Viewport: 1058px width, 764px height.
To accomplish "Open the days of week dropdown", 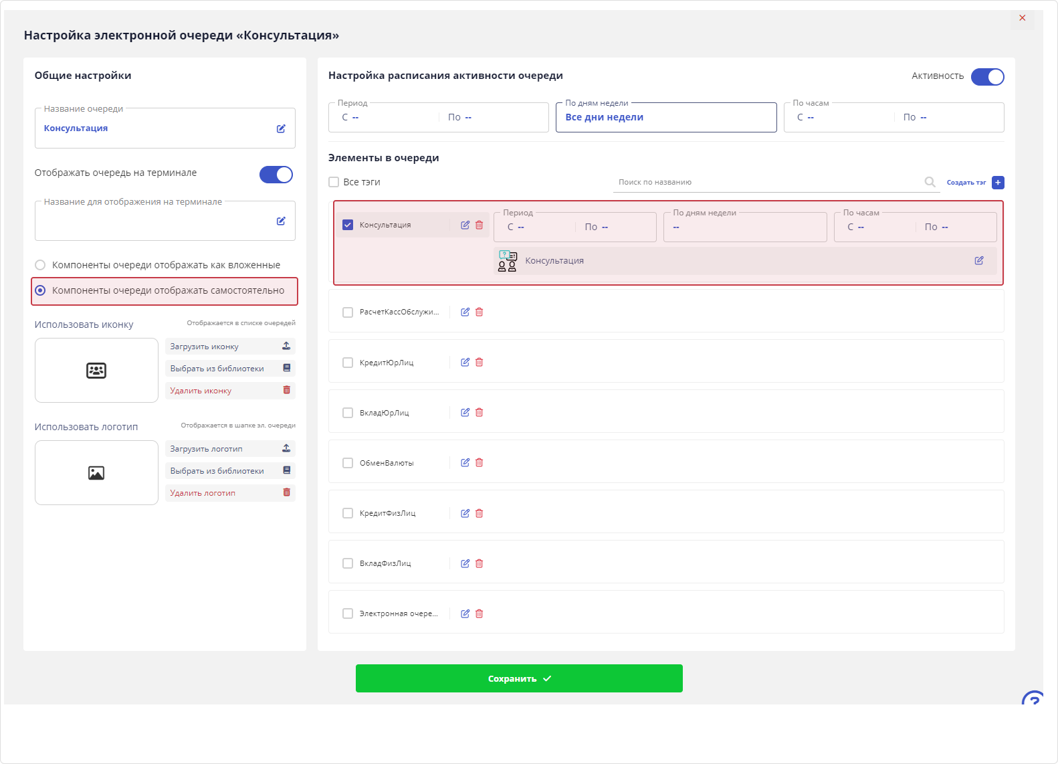I will click(666, 118).
